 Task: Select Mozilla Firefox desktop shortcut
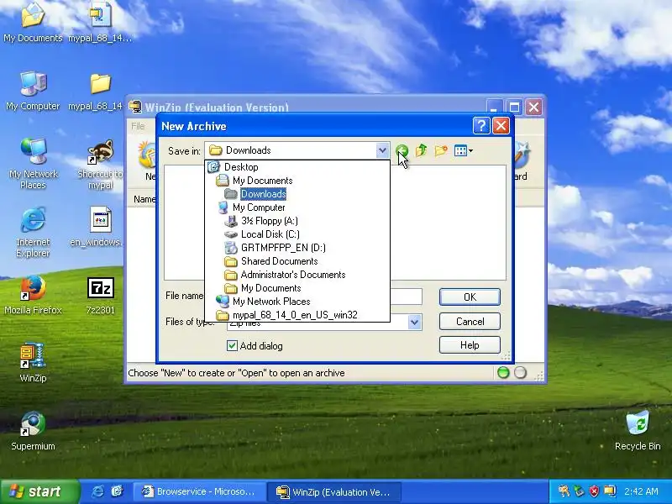[33, 296]
